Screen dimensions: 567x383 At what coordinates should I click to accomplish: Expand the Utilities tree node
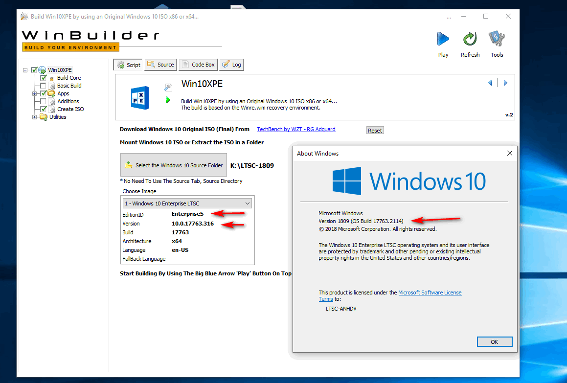pyautogui.click(x=34, y=117)
